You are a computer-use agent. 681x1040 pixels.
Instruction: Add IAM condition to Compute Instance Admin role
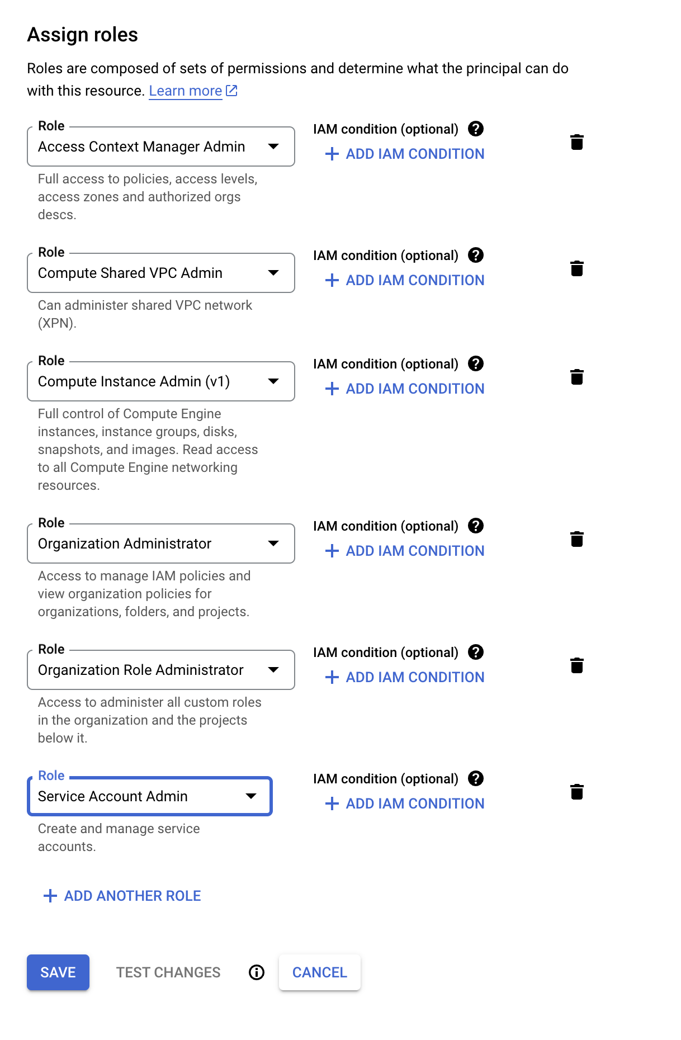(x=404, y=389)
